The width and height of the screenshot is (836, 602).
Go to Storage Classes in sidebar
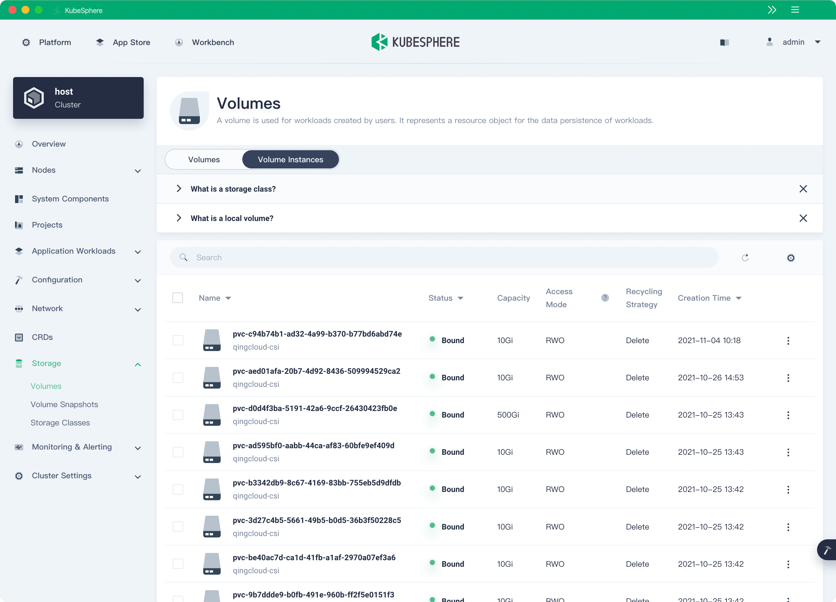[60, 422]
